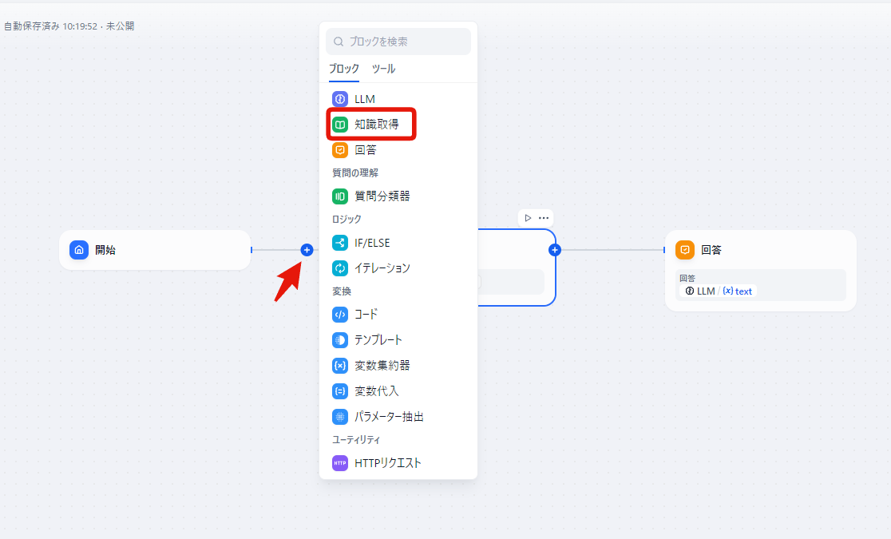Click the 変数集約器 icon
The image size is (891, 539).
pyautogui.click(x=340, y=366)
